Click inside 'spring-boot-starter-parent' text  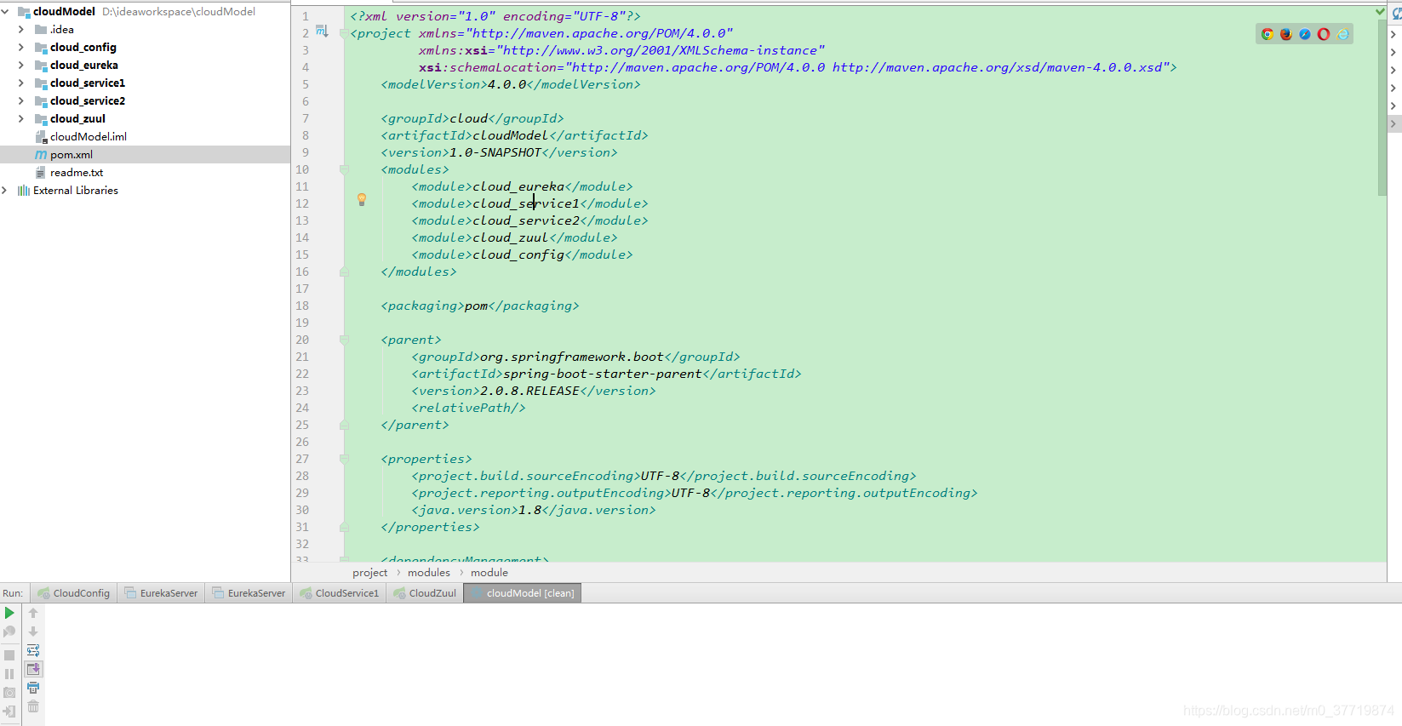(x=603, y=374)
